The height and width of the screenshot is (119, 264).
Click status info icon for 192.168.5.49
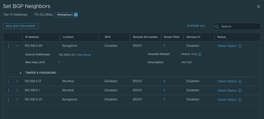tap(240, 46)
